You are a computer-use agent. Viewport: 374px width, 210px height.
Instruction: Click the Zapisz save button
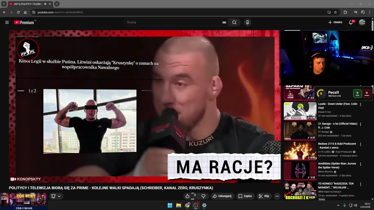pyautogui.click(x=245, y=196)
